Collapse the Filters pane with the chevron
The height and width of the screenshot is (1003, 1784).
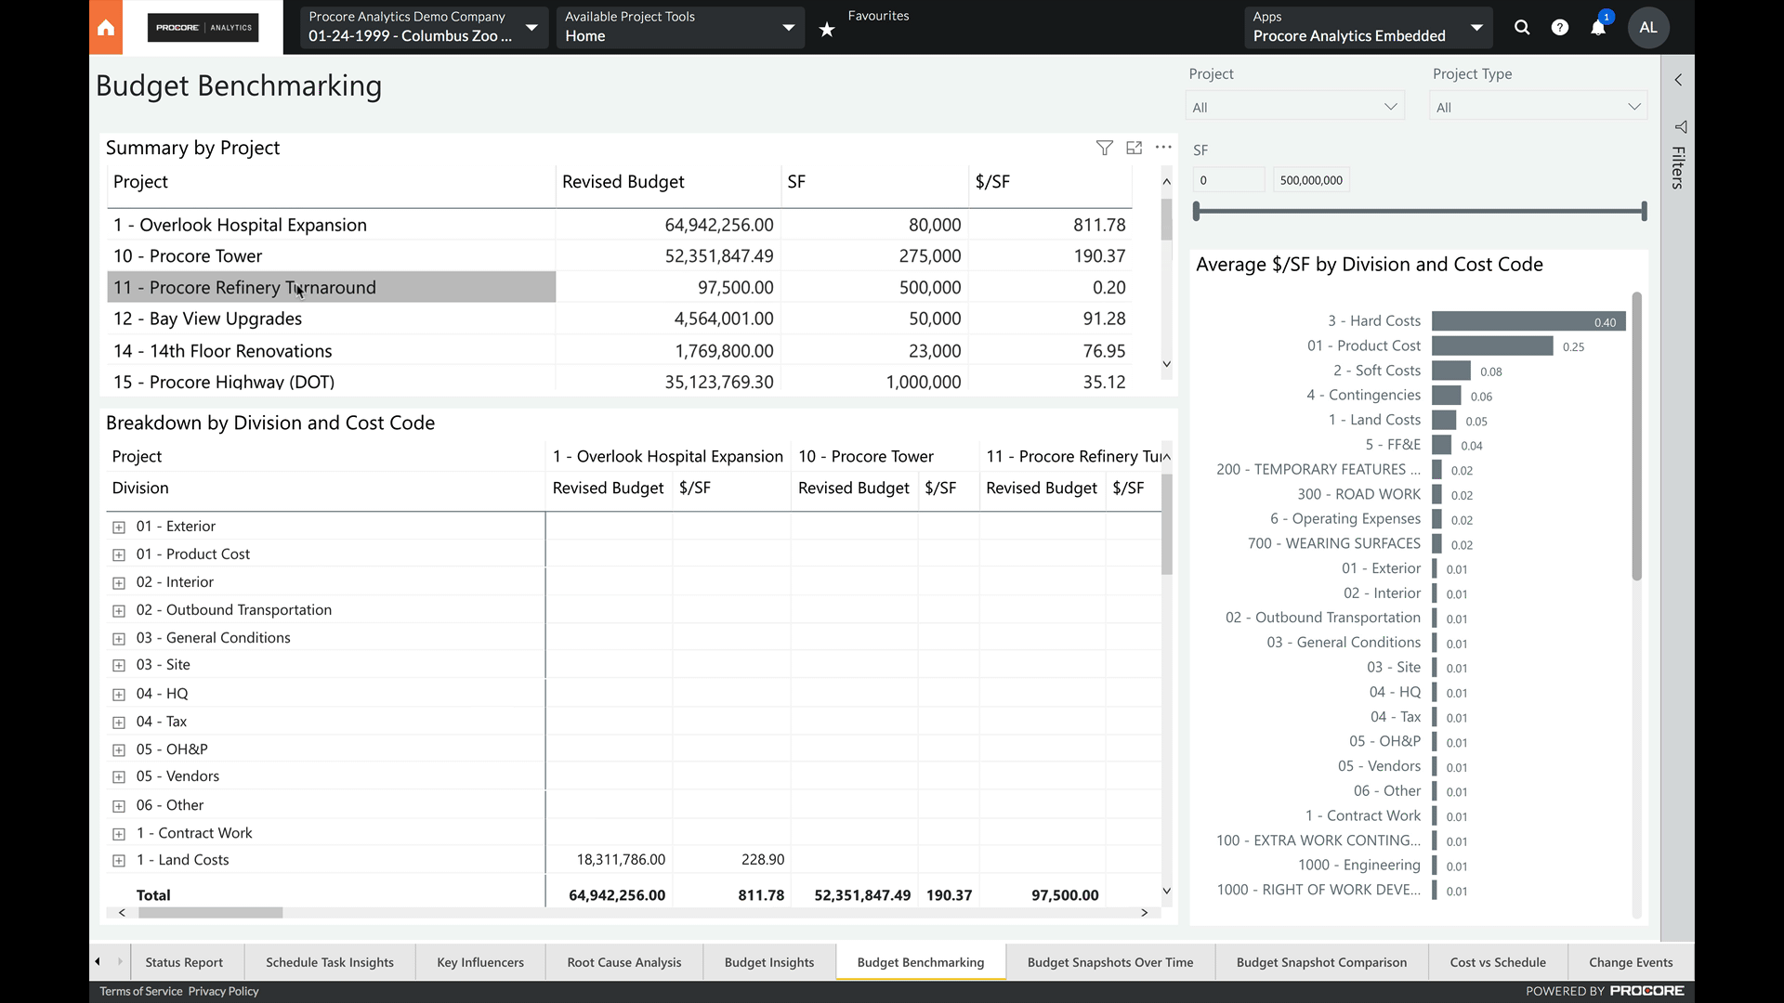(1678, 80)
